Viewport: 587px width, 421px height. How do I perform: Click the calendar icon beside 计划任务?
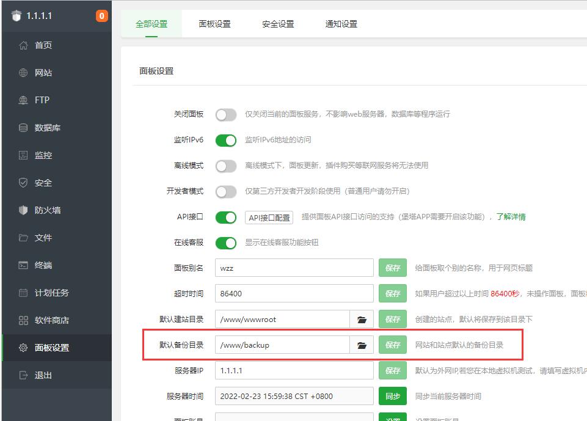coord(23,293)
